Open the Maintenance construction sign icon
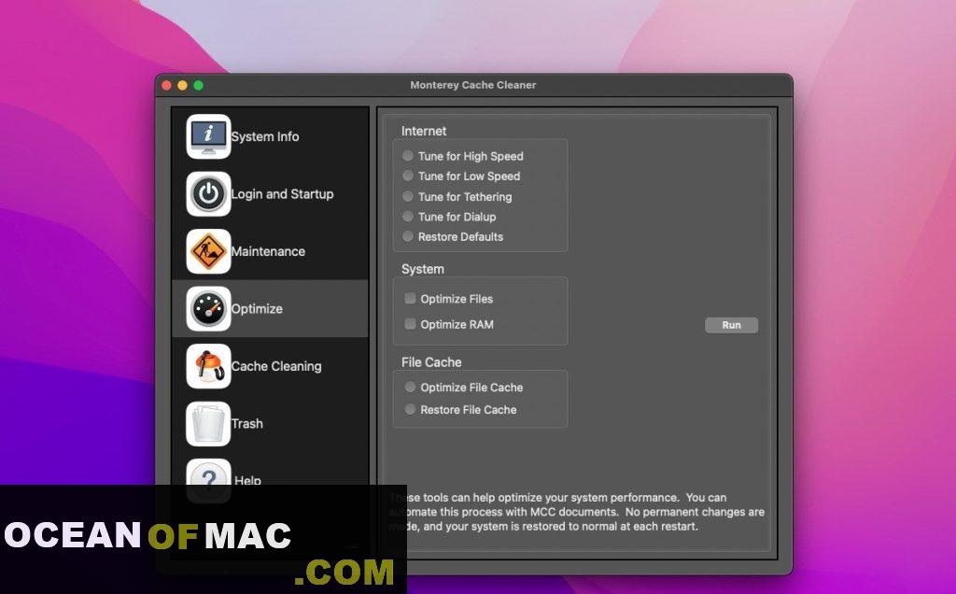 point(208,251)
